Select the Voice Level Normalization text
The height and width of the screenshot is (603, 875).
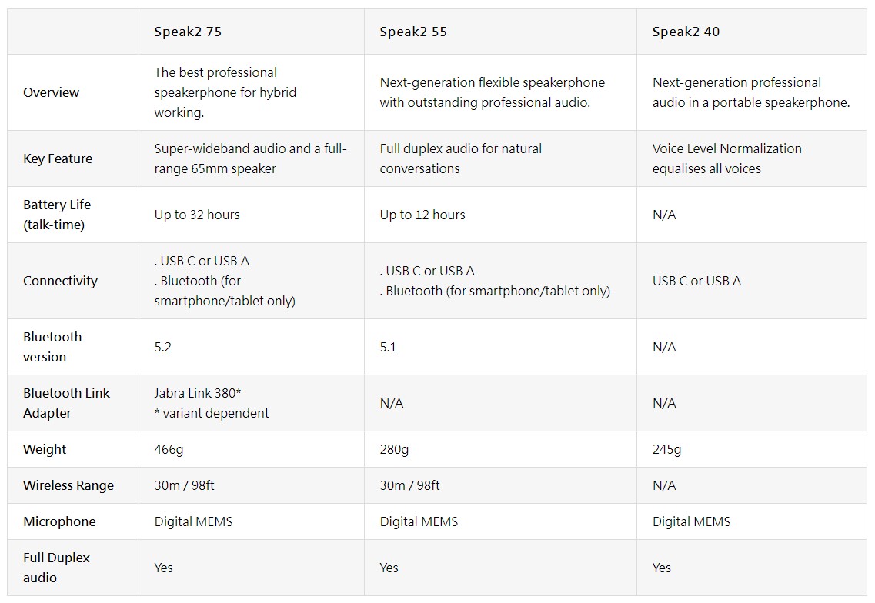tap(726, 149)
